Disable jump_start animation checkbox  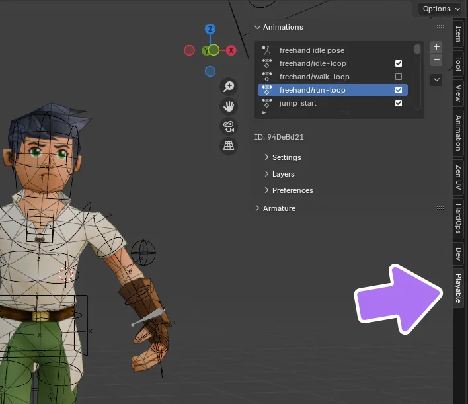(399, 103)
